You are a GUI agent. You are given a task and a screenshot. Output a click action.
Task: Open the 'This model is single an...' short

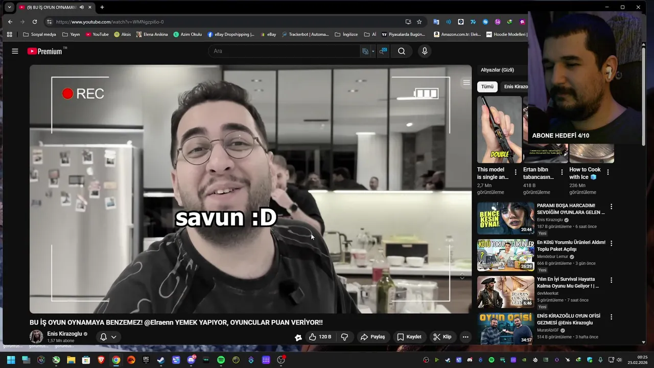(499, 129)
